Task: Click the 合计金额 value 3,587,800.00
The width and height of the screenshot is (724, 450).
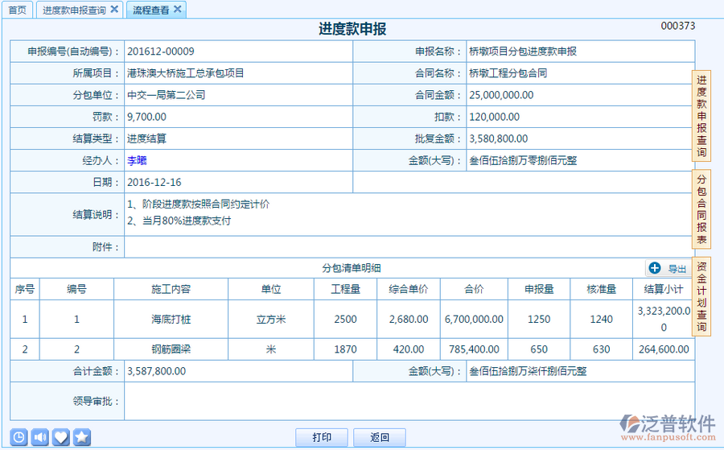Action: (x=157, y=371)
